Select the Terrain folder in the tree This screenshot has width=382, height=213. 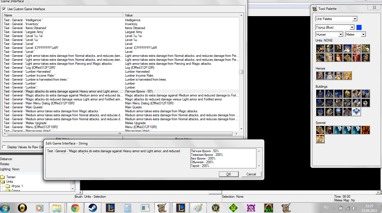point(11,177)
